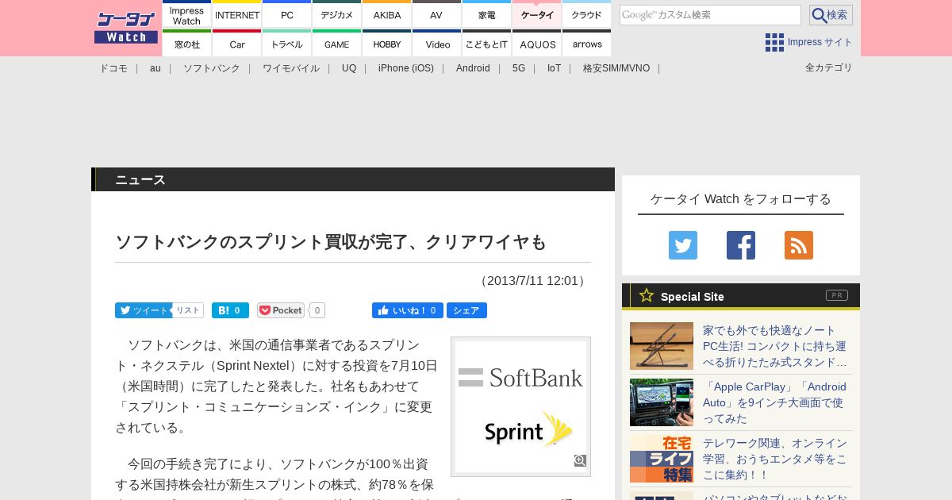Open Facebook follow icon in sidebar
Viewport: 952px width, 500px height.
[741, 245]
